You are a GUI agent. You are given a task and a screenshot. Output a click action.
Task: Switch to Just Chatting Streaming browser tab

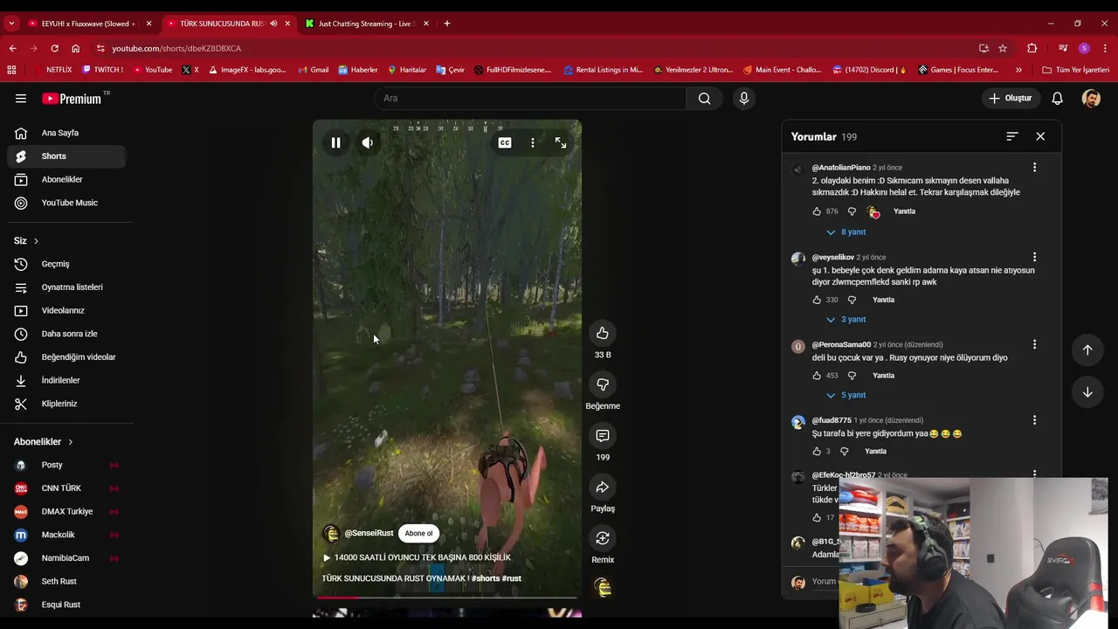[367, 24]
